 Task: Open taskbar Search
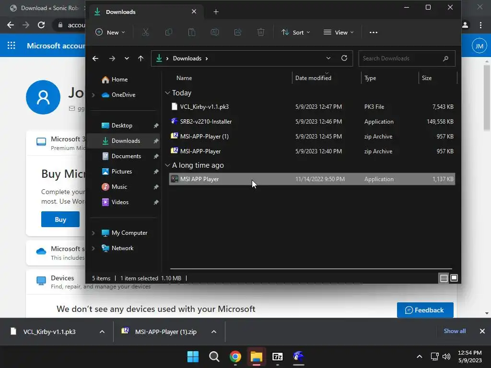(x=214, y=356)
